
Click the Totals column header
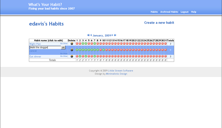click(170, 40)
